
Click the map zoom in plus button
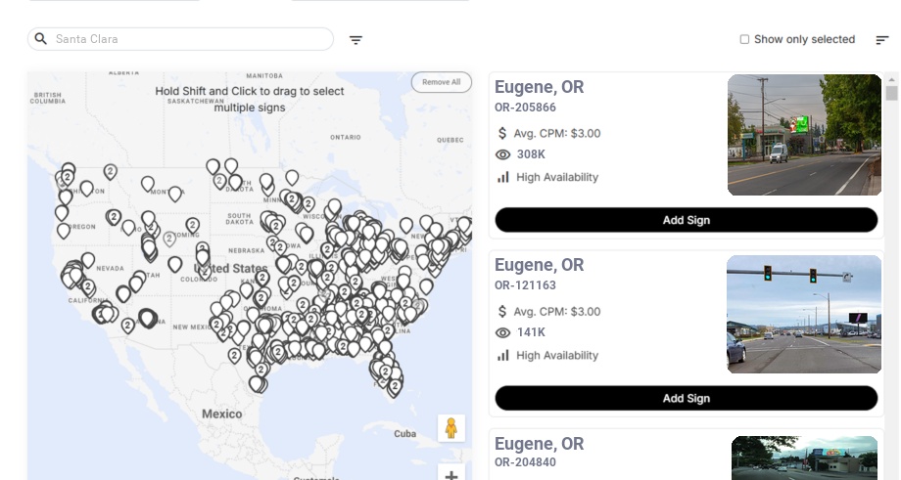[x=451, y=475]
